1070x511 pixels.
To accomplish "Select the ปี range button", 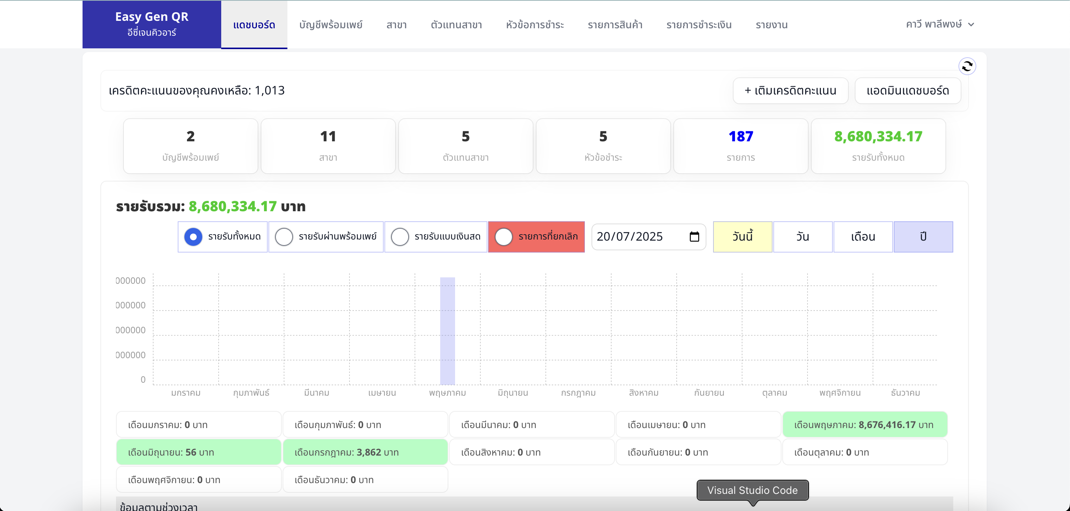I will (x=923, y=237).
